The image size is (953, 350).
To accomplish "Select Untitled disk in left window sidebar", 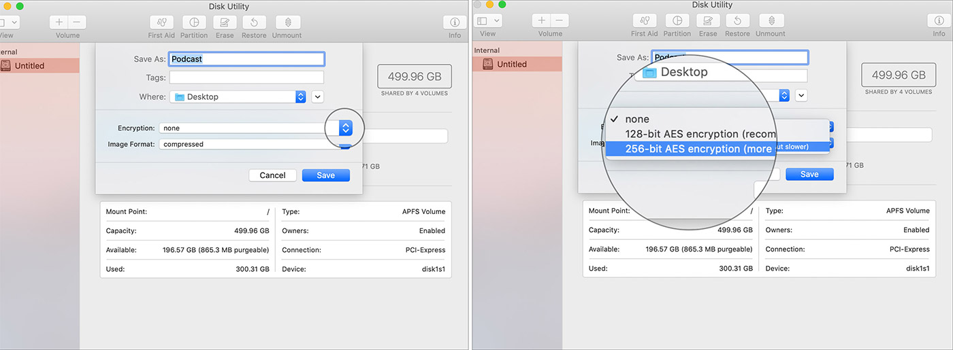I will pos(39,66).
